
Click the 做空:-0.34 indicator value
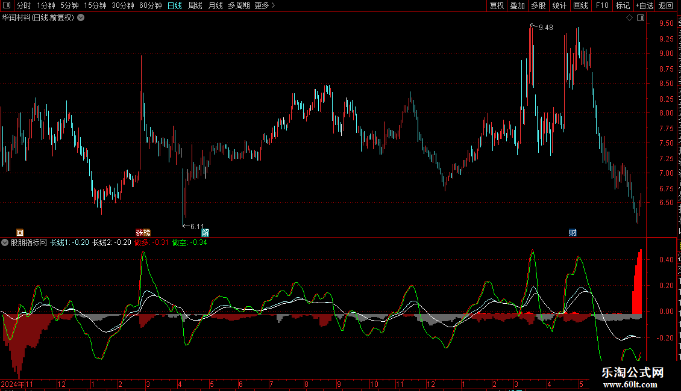[189, 242]
